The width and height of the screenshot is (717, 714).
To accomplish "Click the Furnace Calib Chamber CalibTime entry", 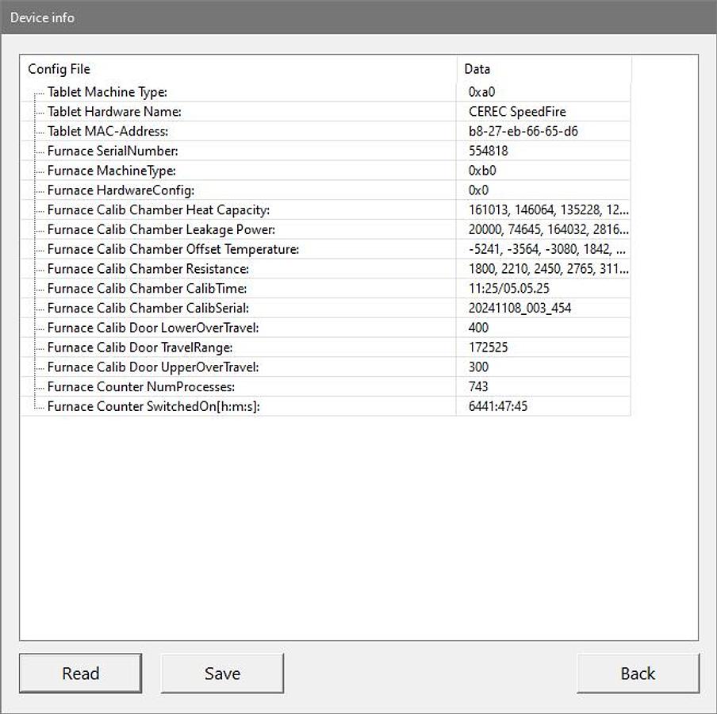I will point(147,289).
